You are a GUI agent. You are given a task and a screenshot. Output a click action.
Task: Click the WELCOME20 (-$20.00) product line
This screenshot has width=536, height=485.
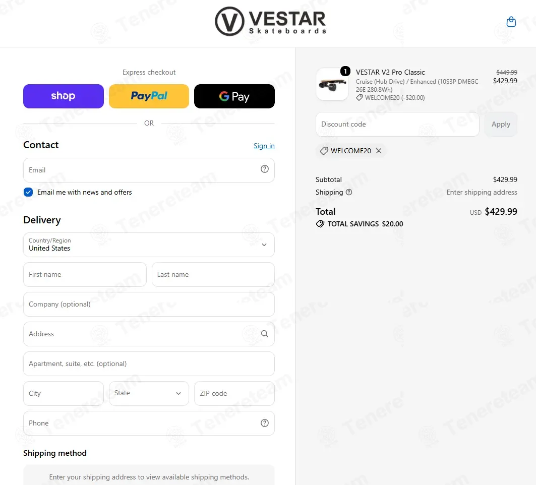pos(394,98)
